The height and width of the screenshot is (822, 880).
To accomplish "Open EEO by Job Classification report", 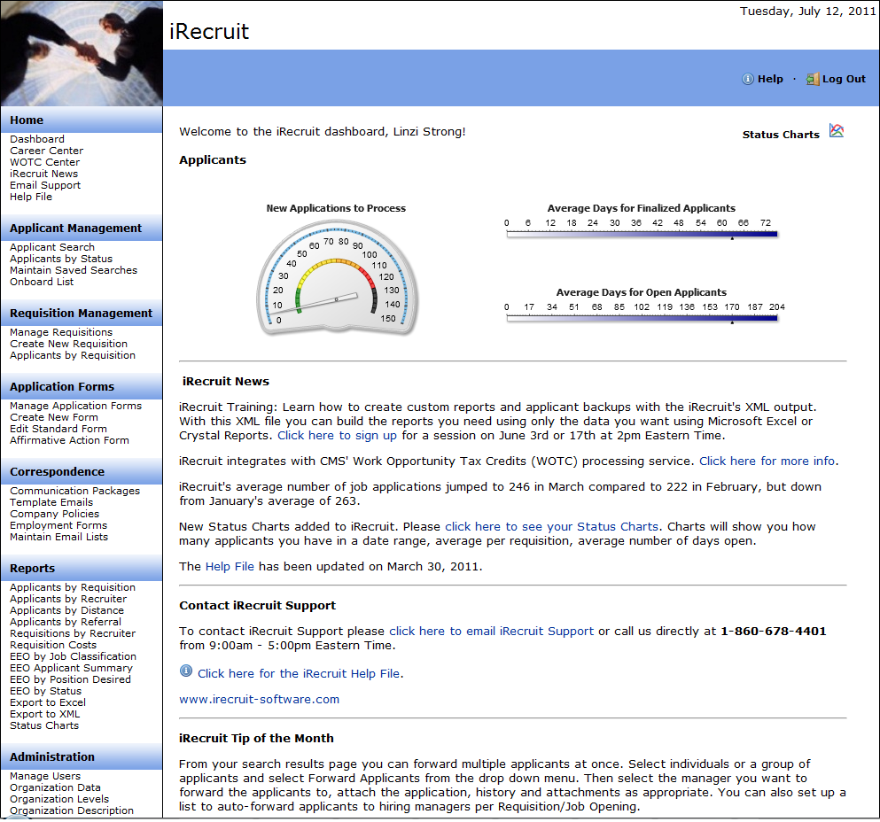I will tap(73, 656).
